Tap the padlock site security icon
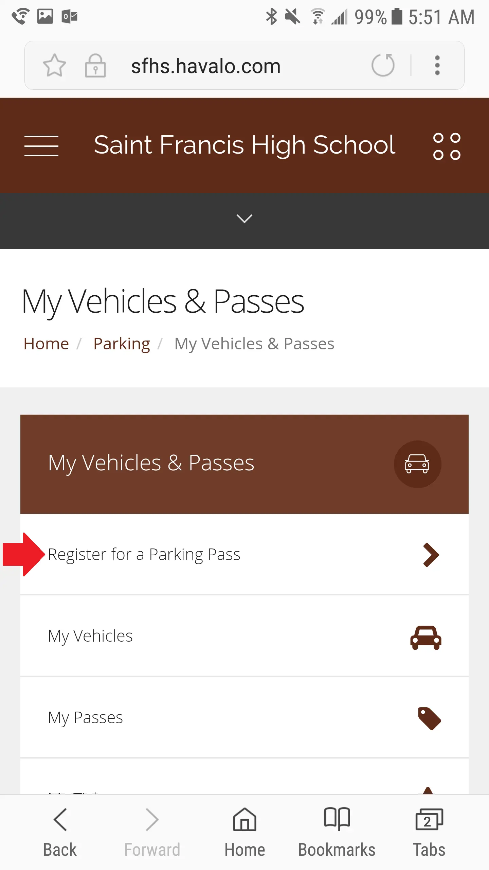This screenshot has width=489, height=870. click(x=95, y=65)
